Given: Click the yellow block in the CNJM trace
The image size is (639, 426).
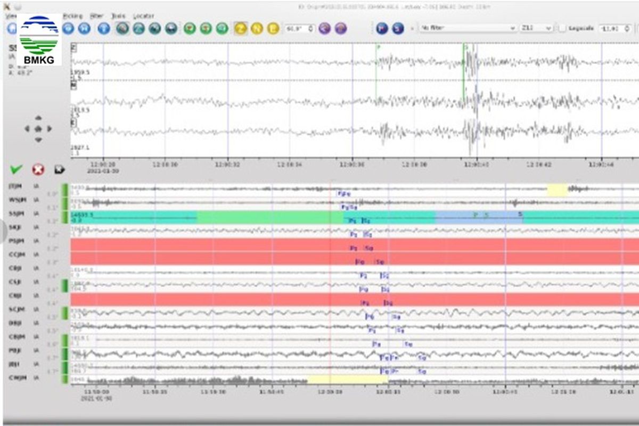Looking at the screenshot, I should pyautogui.click(x=348, y=380).
